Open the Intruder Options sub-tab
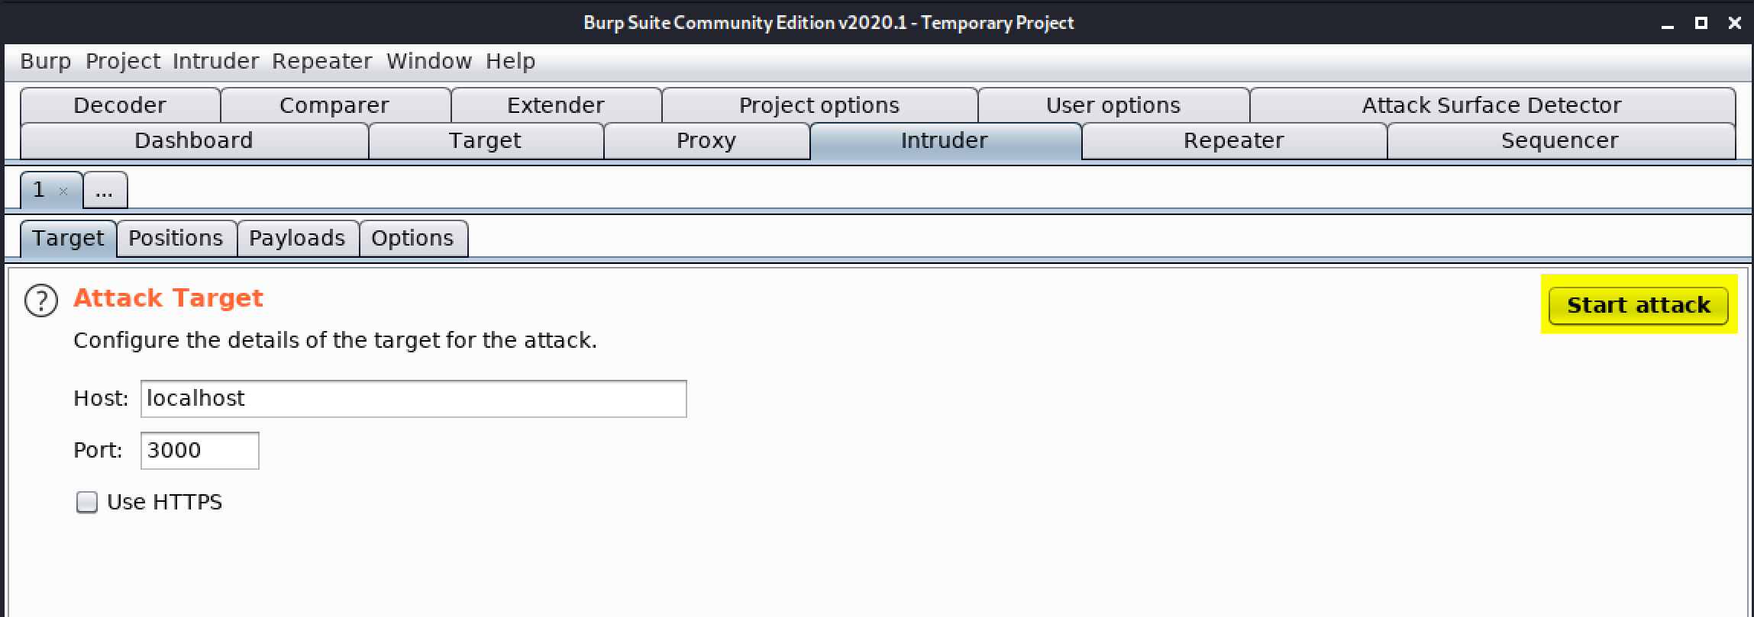This screenshot has height=617, width=1754. [412, 239]
